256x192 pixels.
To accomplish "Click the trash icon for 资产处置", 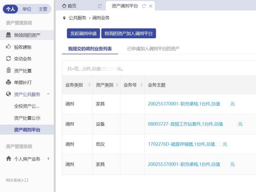I will [8, 71].
